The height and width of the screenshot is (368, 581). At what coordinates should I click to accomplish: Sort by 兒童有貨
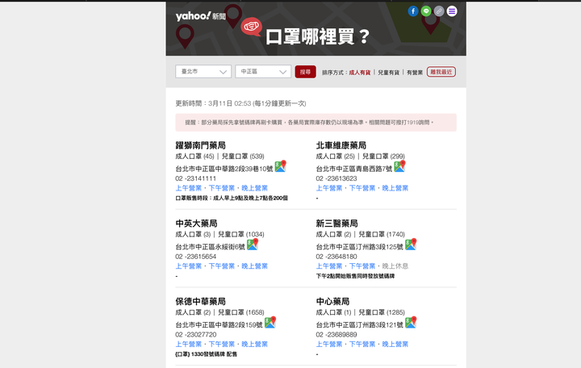(x=389, y=73)
